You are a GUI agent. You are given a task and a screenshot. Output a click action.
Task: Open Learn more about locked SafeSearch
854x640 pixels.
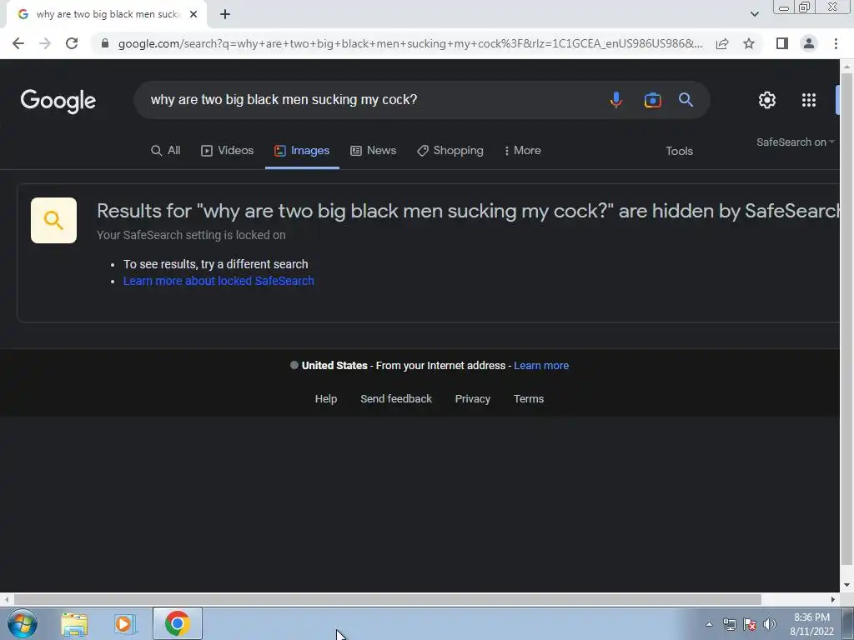click(x=219, y=281)
